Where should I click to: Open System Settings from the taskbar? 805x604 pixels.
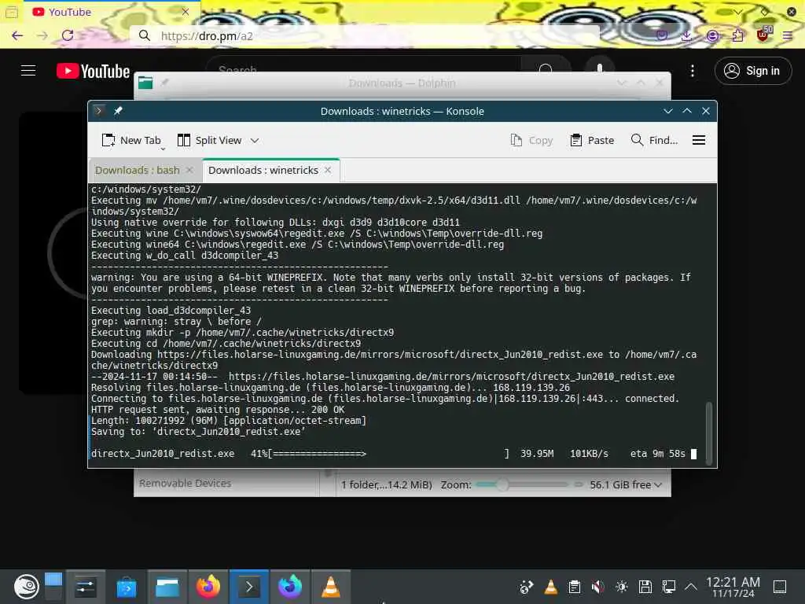85,587
